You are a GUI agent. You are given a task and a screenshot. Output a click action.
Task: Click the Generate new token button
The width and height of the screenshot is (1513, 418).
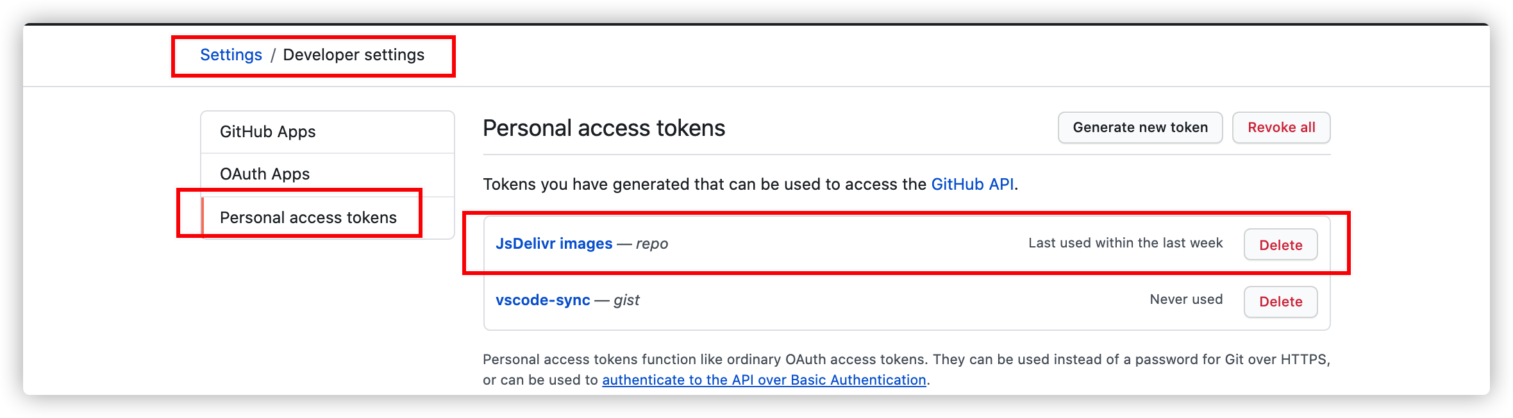click(x=1140, y=128)
